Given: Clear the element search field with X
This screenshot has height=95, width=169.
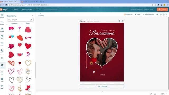Looking at the screenshot, I should (x=31, y=20).
